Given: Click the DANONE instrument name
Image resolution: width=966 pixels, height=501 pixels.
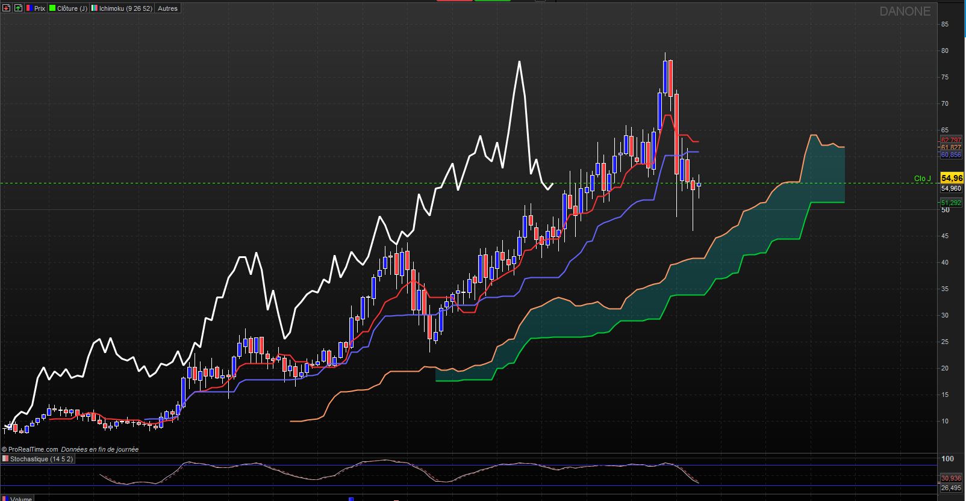Looking at the screenshot, I should coord(905,11).
